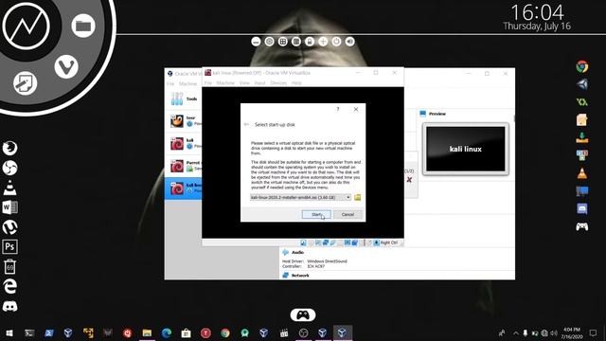Open Recycle Bin on left desktop icons
This screenshot has width=606, height=341.
pyautogui.click(x=9, y=267)
